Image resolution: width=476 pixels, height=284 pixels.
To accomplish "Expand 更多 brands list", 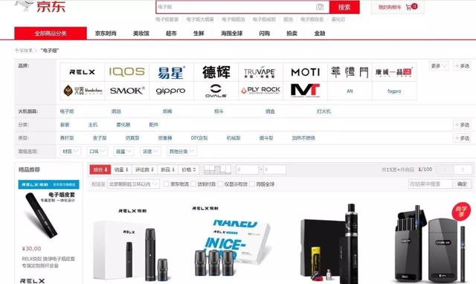I will tap(439, 66).
